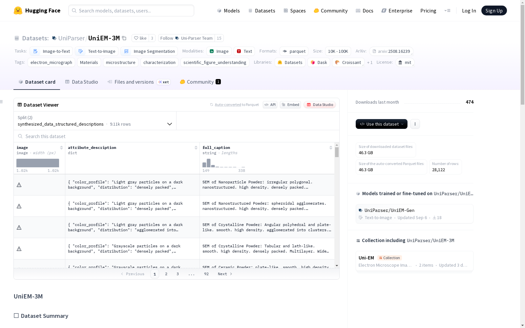Select the Image-to-Text task tag
Image resolution: width=525 pixels, height=328 pixels.
[51, 51]
